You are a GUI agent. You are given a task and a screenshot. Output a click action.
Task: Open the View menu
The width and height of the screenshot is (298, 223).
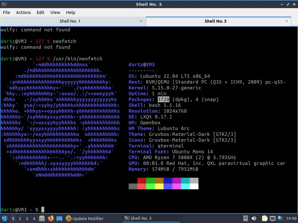click(x=55, y=12)
